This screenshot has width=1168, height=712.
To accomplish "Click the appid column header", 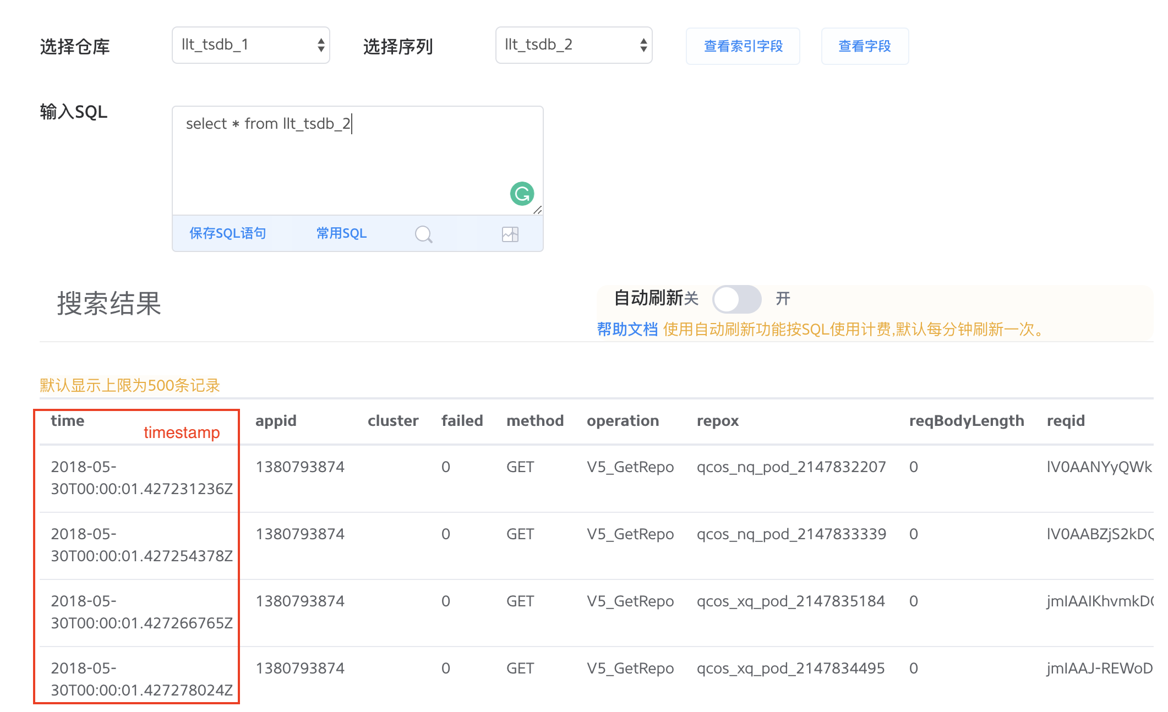I will click(x=276, y=421).
